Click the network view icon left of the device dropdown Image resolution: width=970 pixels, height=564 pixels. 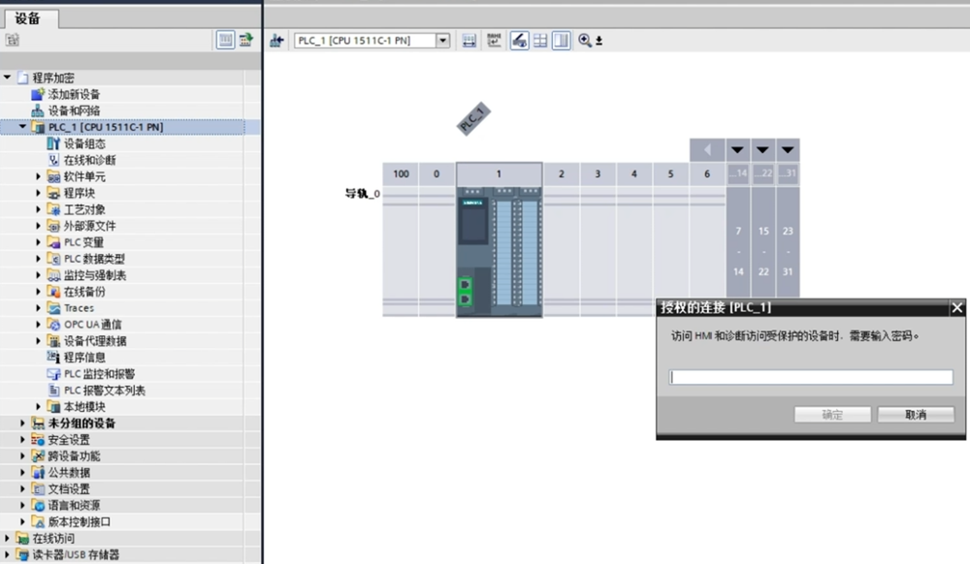tap(275, 40)
